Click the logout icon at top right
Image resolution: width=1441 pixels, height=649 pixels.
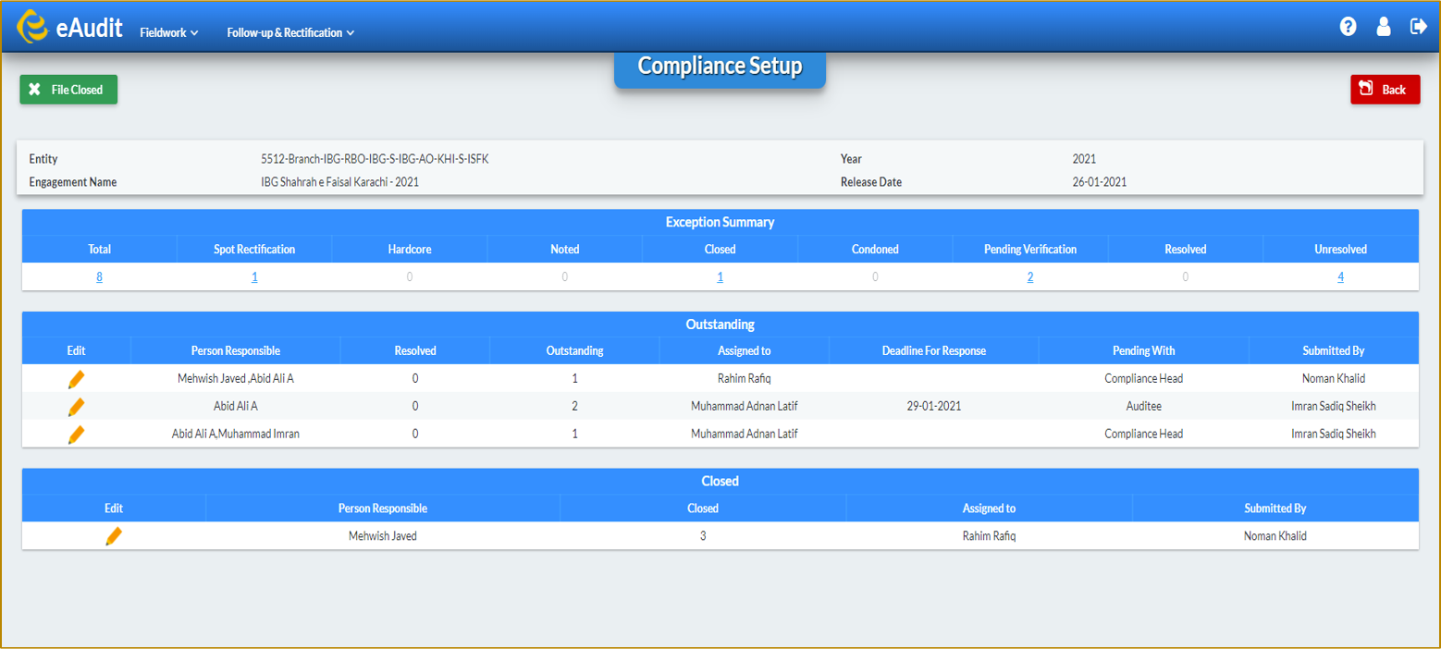point(1419,26)
